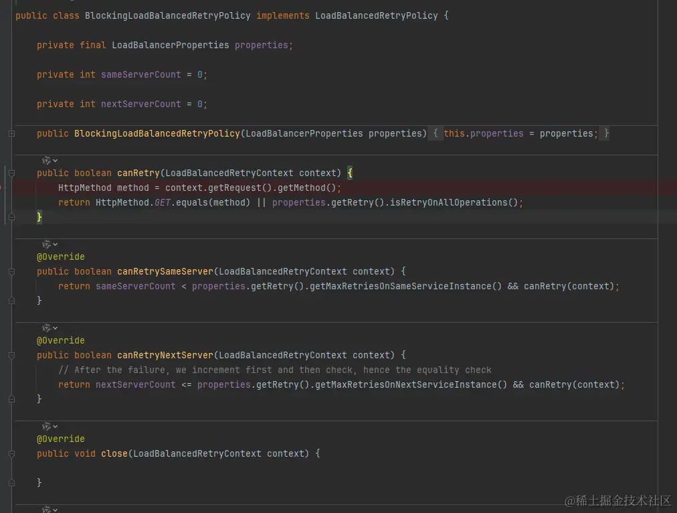Click the @Override annotation above canRetryNextServer
677x513 pixels.
click(x=60, y=341)
